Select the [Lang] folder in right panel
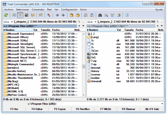 (125, 37)
